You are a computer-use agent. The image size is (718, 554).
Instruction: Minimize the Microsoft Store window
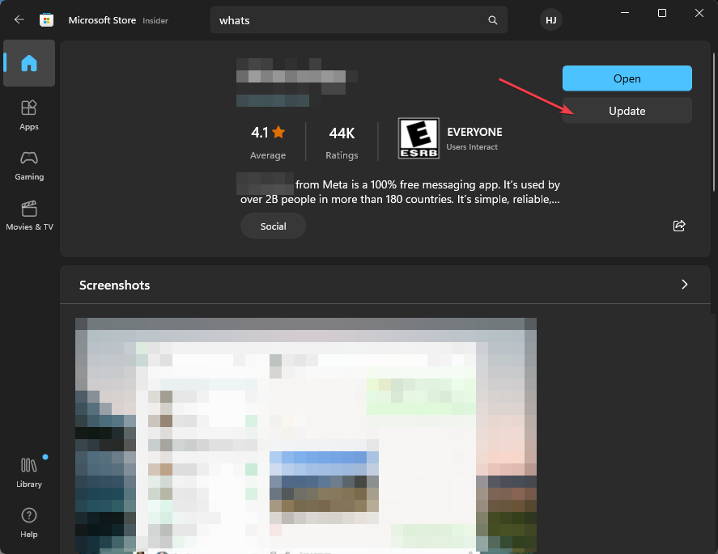(625, 13)
